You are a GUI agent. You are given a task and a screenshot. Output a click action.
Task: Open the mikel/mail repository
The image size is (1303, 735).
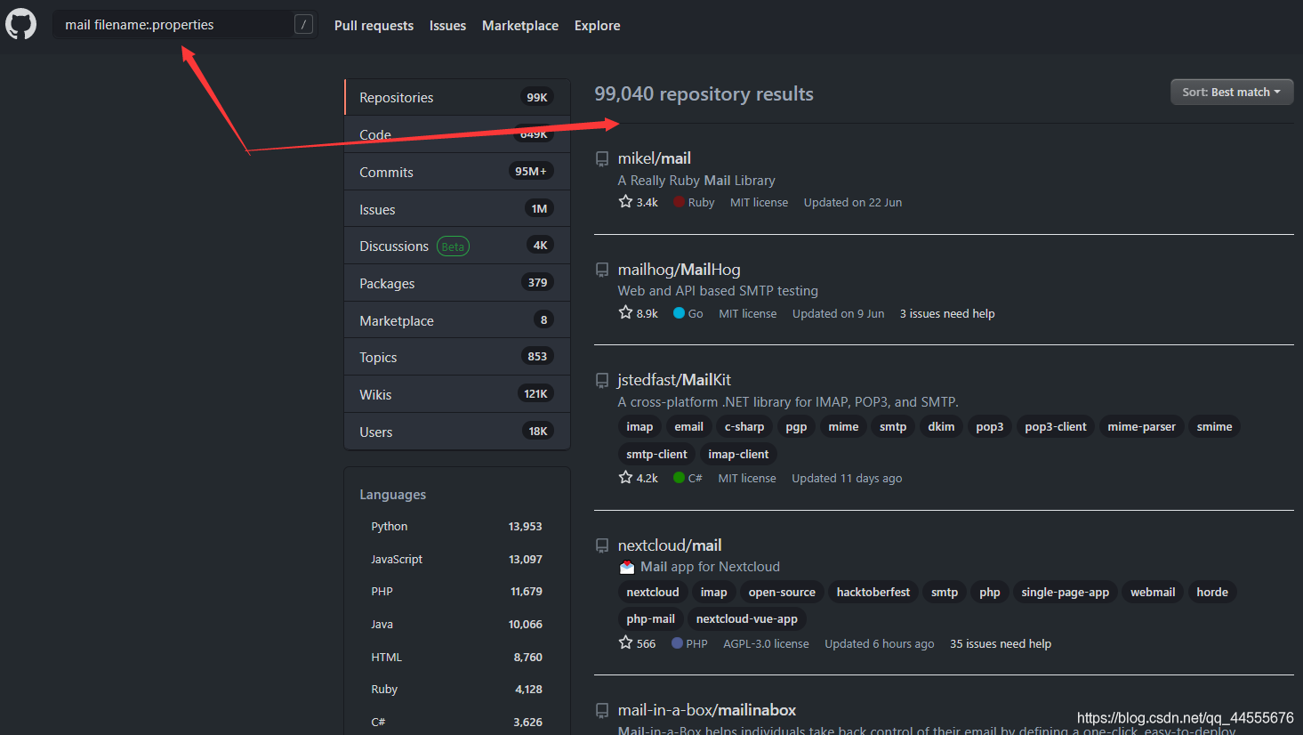tap(655, 158)
